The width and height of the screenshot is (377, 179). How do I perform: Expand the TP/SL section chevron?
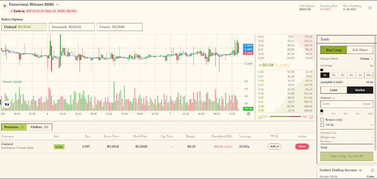(371, 125)
